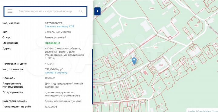Select map parcel labeled 37
The height and width of the screenshot is (112, 218).
(x=160, y=88)
